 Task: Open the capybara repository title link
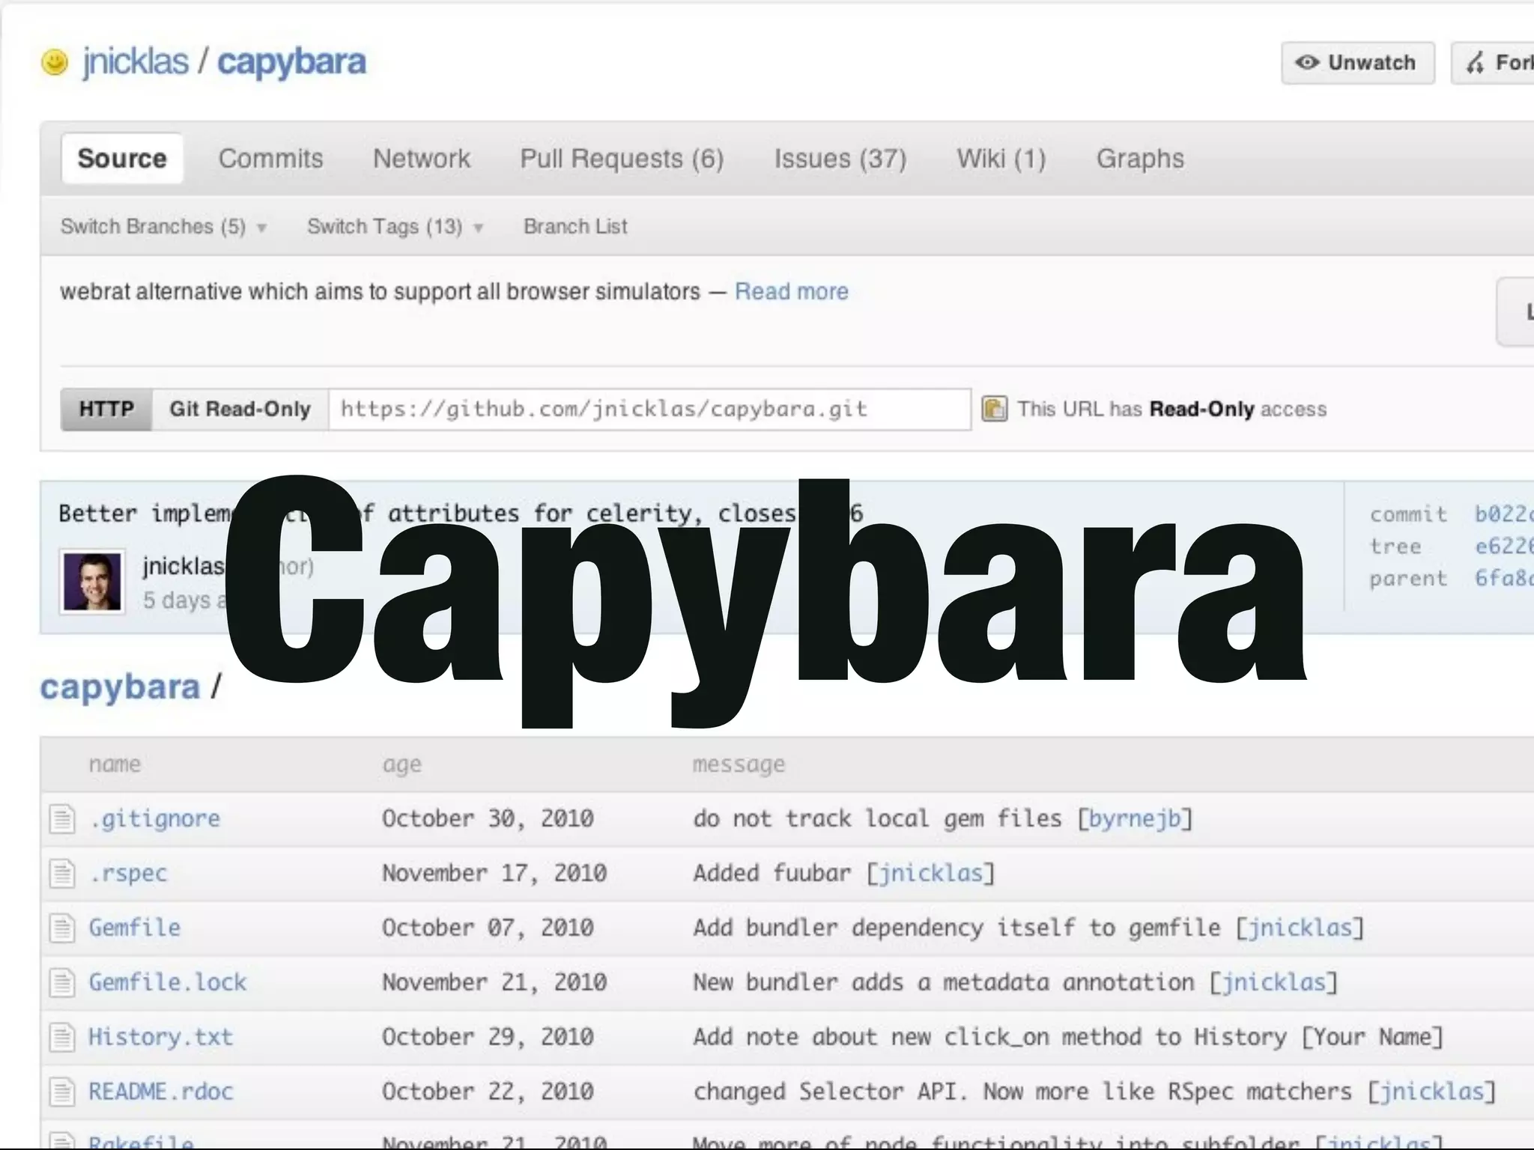click(291, 63)
